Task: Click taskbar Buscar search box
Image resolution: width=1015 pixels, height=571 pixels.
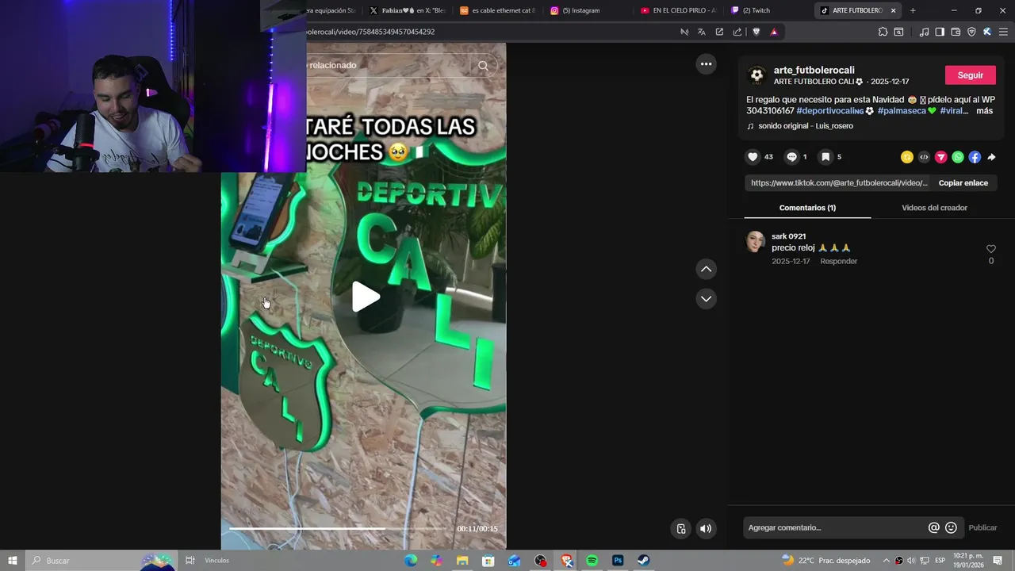Action: (x=101, y=561)
